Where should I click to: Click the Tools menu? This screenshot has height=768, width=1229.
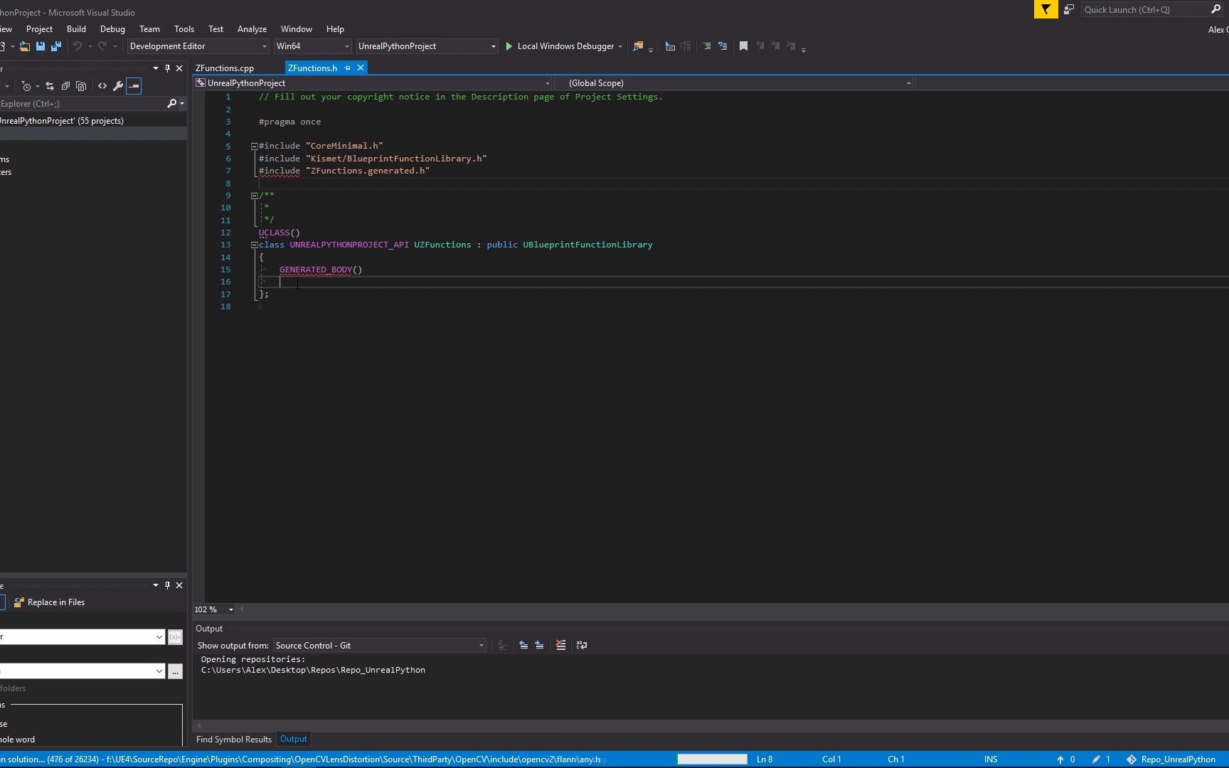pos(183,29)
